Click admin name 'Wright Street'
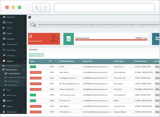Viewport: 160px width, 117px height. tap(119, 67)
